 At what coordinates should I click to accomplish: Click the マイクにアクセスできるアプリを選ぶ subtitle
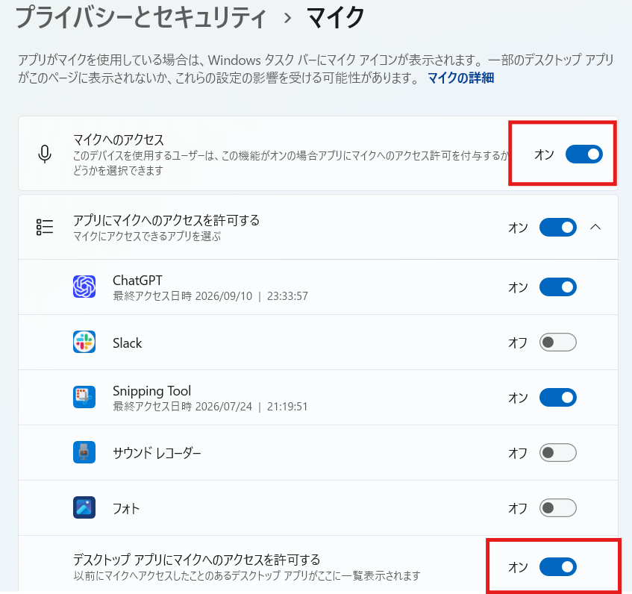[x=147, y=236]
